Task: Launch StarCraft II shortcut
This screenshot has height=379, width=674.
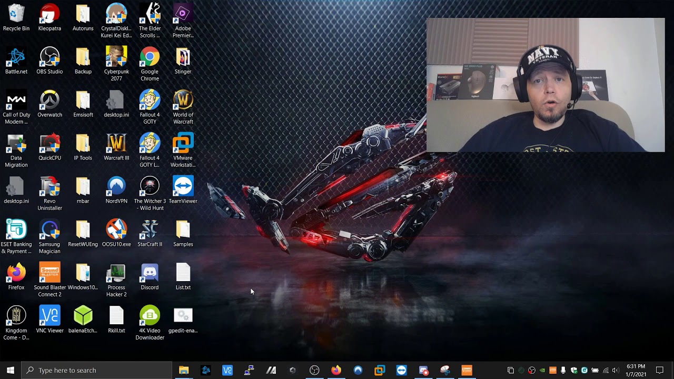Action: (x=150, y=234)
